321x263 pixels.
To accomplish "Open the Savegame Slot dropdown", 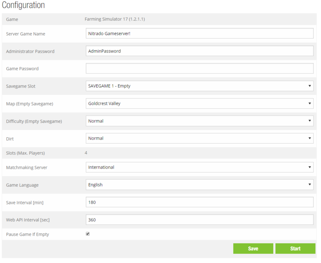I will pyautogui.click(x=199, y=86).
